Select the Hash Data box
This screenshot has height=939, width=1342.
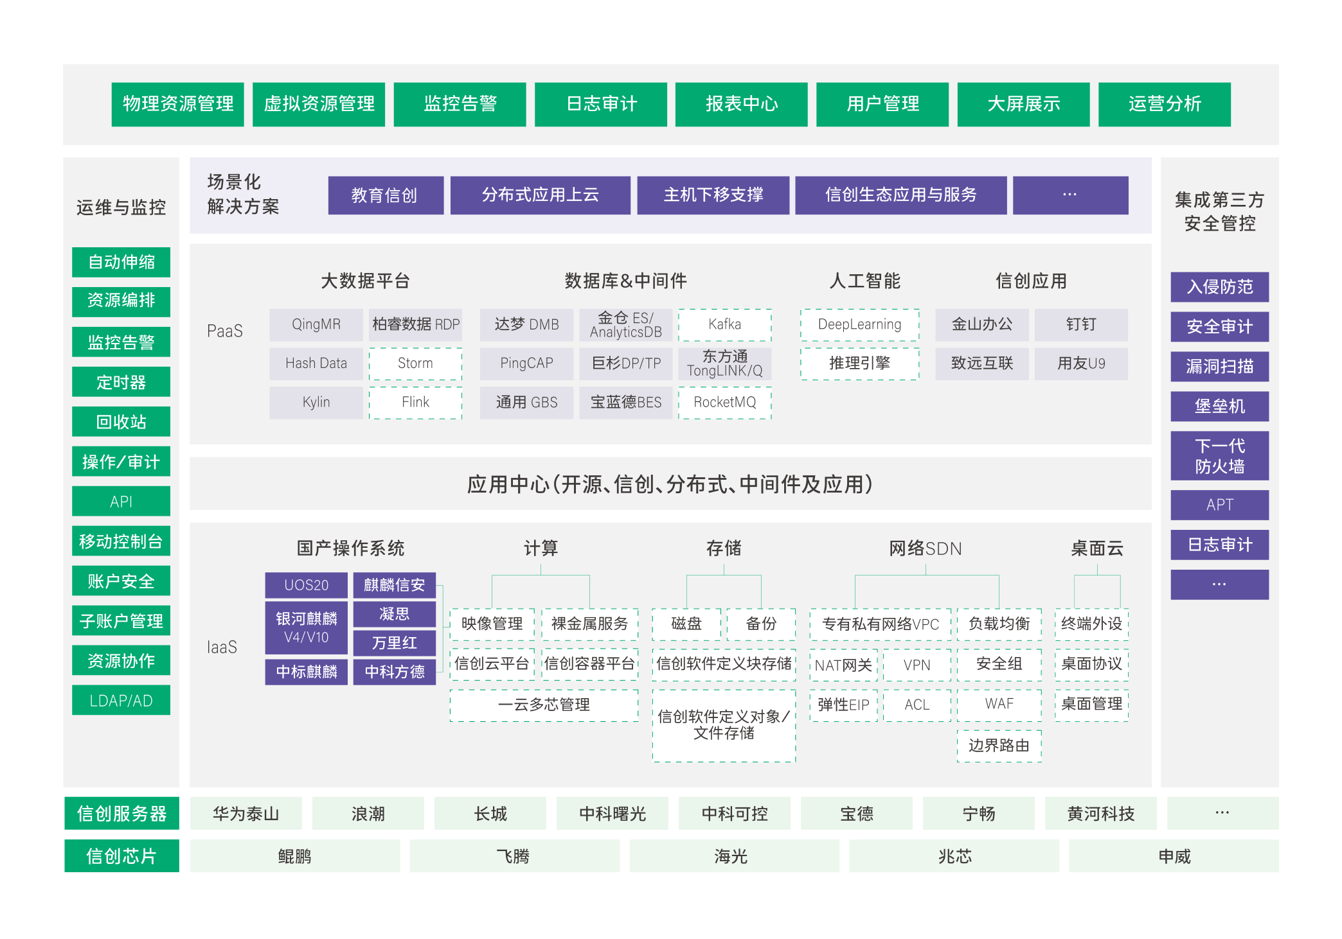click(x=316, y=364)
